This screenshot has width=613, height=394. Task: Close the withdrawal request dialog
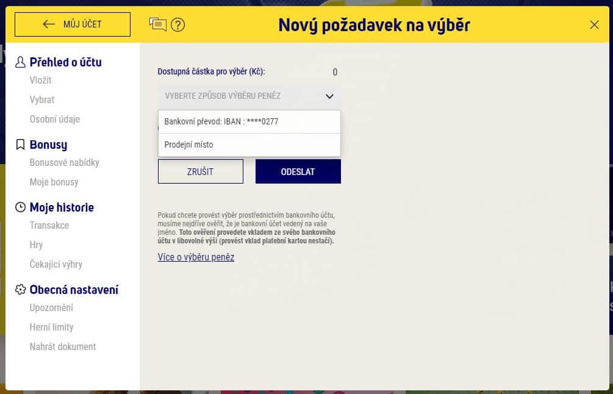click(x=594, y=25)
